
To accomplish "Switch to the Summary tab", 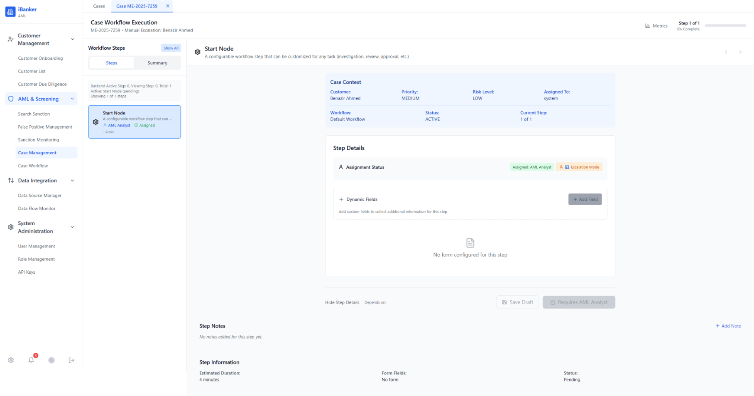I will pyautogui.click(x=157, y=63).
